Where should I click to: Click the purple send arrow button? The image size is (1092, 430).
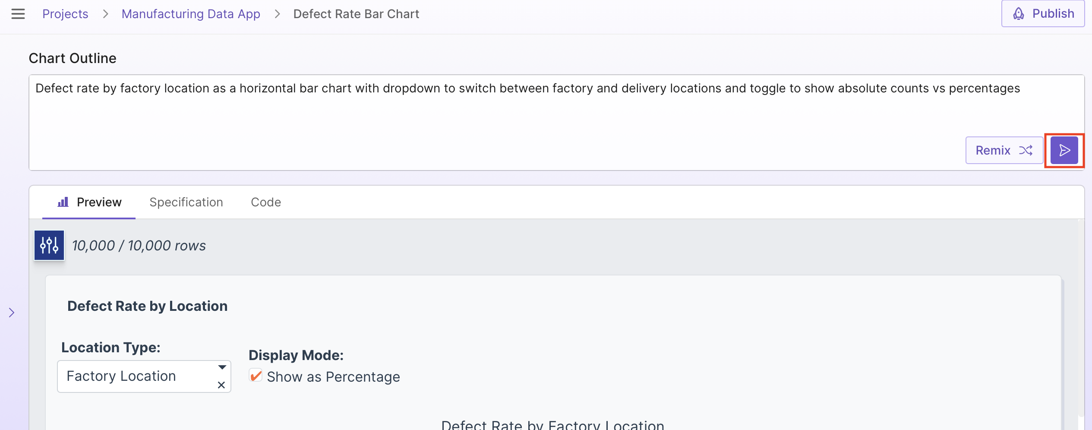point(1064,150)
